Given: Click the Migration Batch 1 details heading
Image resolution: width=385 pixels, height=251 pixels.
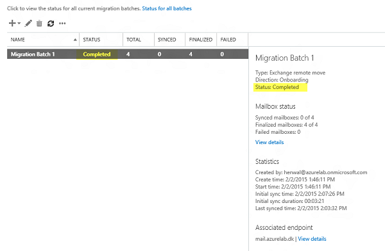Looking at the screenshot, I should [x=284, y=58].
